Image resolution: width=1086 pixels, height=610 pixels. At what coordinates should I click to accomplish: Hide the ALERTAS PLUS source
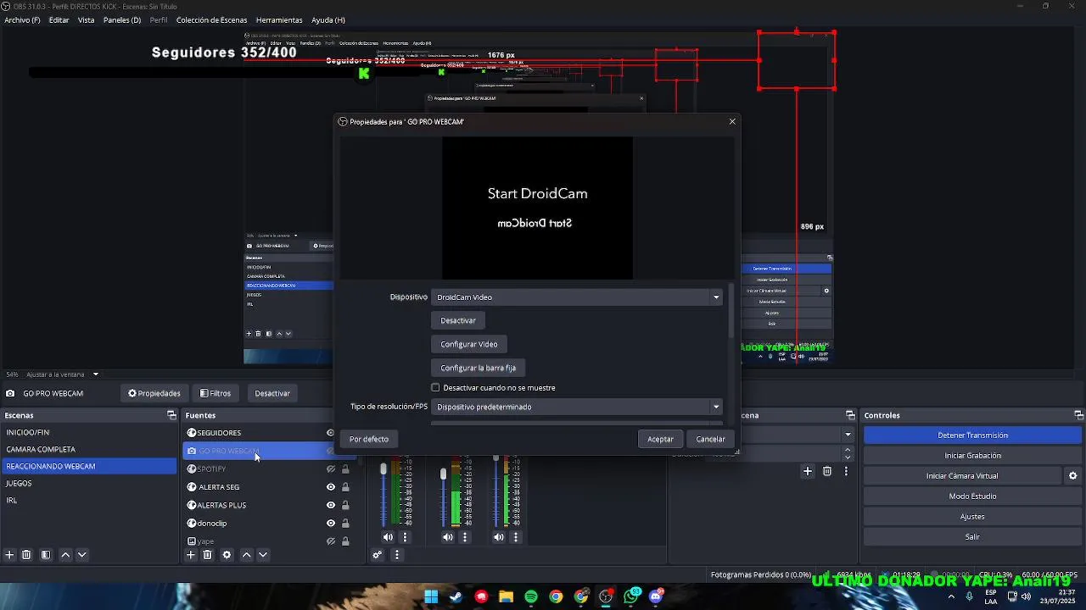pos(331,505)
